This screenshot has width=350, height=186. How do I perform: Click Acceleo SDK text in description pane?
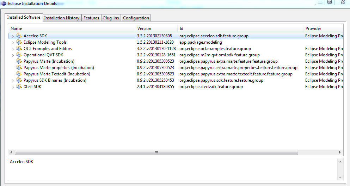coord(22,162)
